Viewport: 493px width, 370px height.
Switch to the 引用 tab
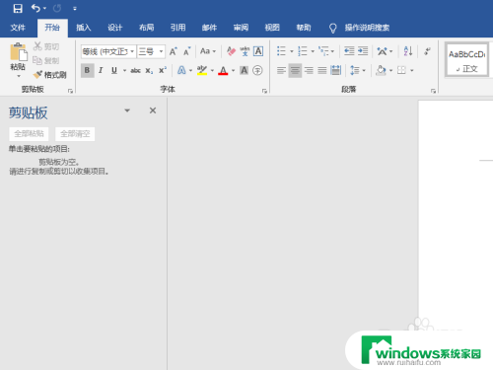pos(178,28)
